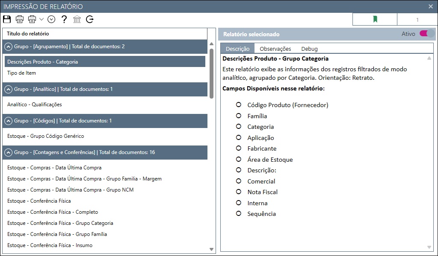The image size is (438, 256).
Task: Select Estoque - Conferência Física - Grupo Família
Action: [x=105, y=234]
